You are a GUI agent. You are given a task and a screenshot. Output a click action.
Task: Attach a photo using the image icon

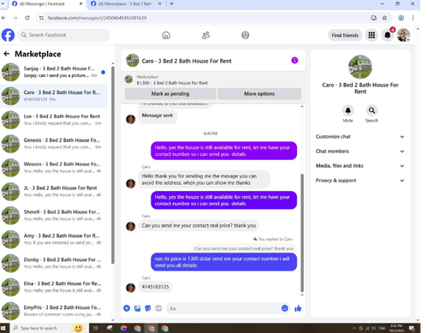tap(137, 308)
